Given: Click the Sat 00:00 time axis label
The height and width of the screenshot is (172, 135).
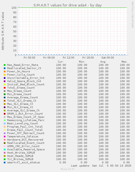Looking at the screenshot, I should point(108,58).
